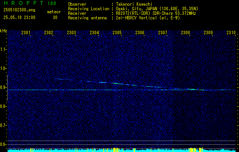The image size is (239, 152).
Task: Click the 'Observer' field label
Action: click(x=77, y=4)
